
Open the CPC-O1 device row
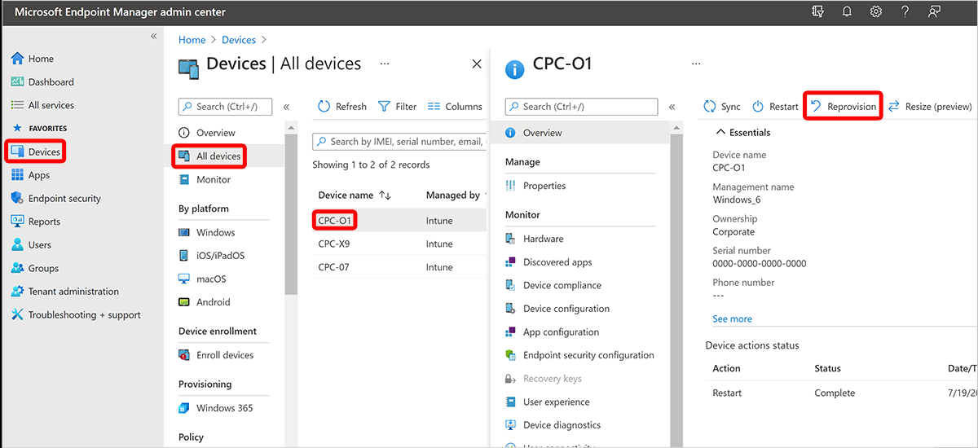[x=399, y=221]
